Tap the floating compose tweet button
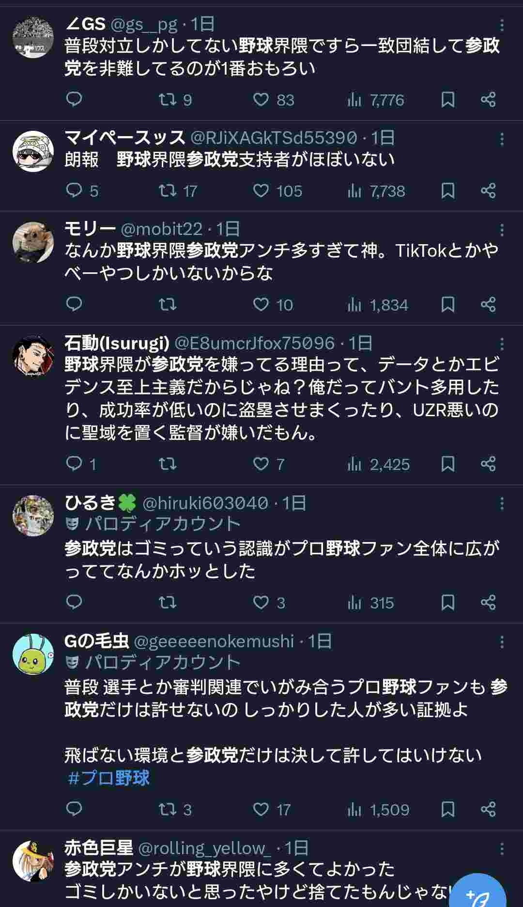 [477, 891]
